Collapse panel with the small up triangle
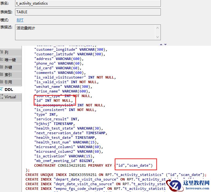Viewport: 211px width, 192px height. point(161,45)
